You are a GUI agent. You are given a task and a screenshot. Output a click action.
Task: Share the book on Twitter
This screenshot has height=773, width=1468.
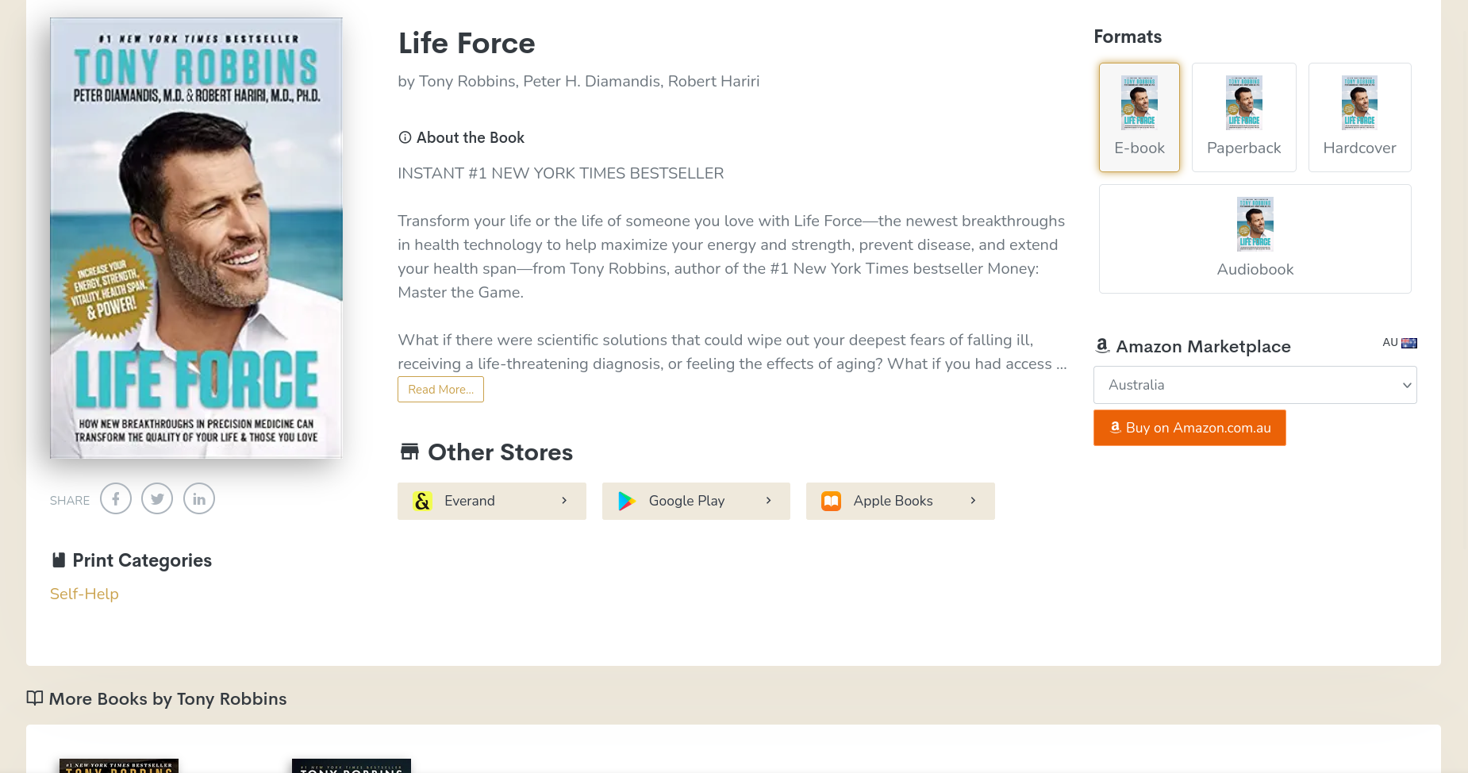point(157,499)
